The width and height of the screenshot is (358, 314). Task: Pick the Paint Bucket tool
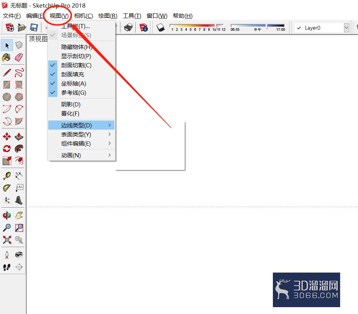click(x=7, y=57)
